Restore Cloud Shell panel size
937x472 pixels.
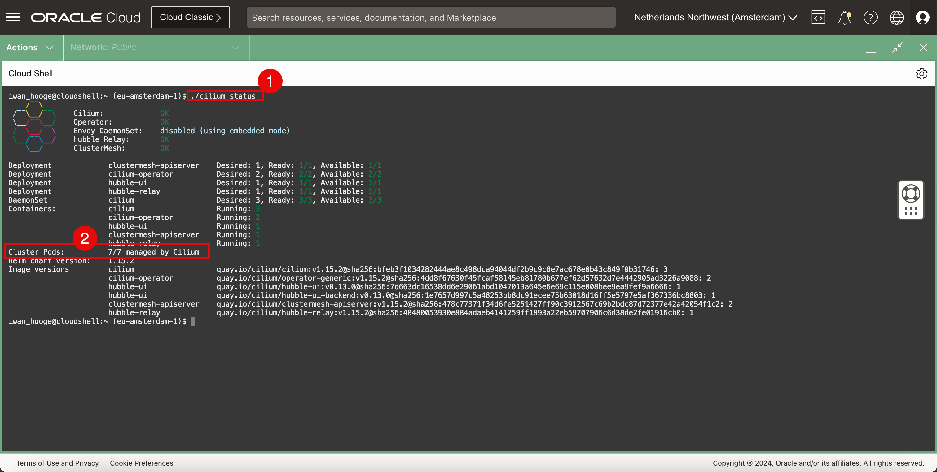click(x=897, y=47)
